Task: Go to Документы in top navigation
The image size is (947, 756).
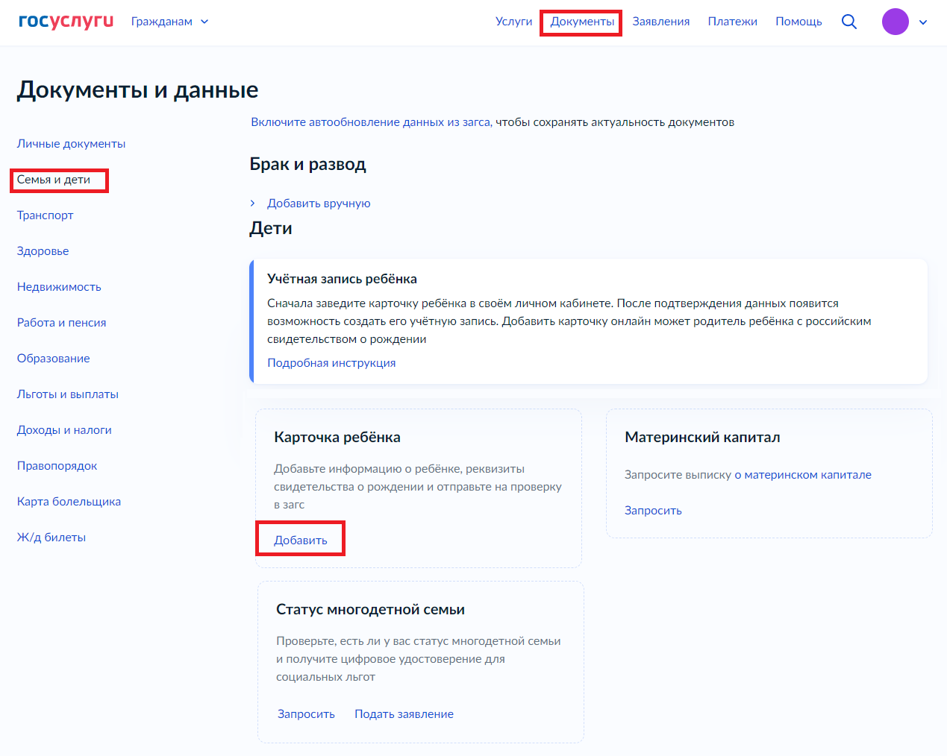Action: 582,22
